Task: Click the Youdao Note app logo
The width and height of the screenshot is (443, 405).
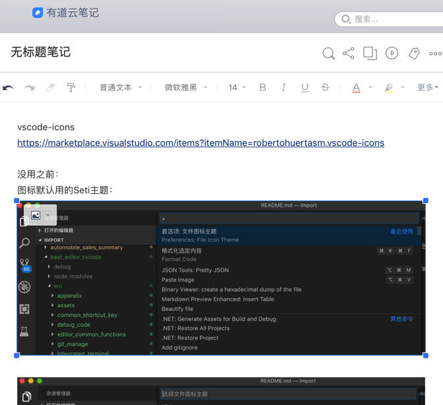Action: click(x=38, y=12)
